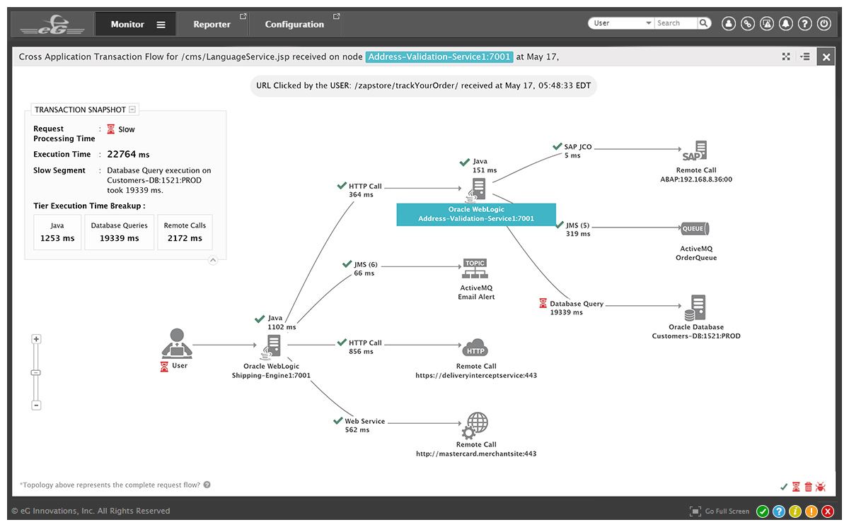849x527 pixels.
Task: Click the zoom out minus button
Action: click(37, 405)
